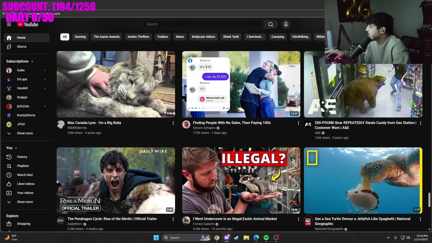This screenshot has width=432, height=243.
Task: Open Liked videos list
Action: 27,184
